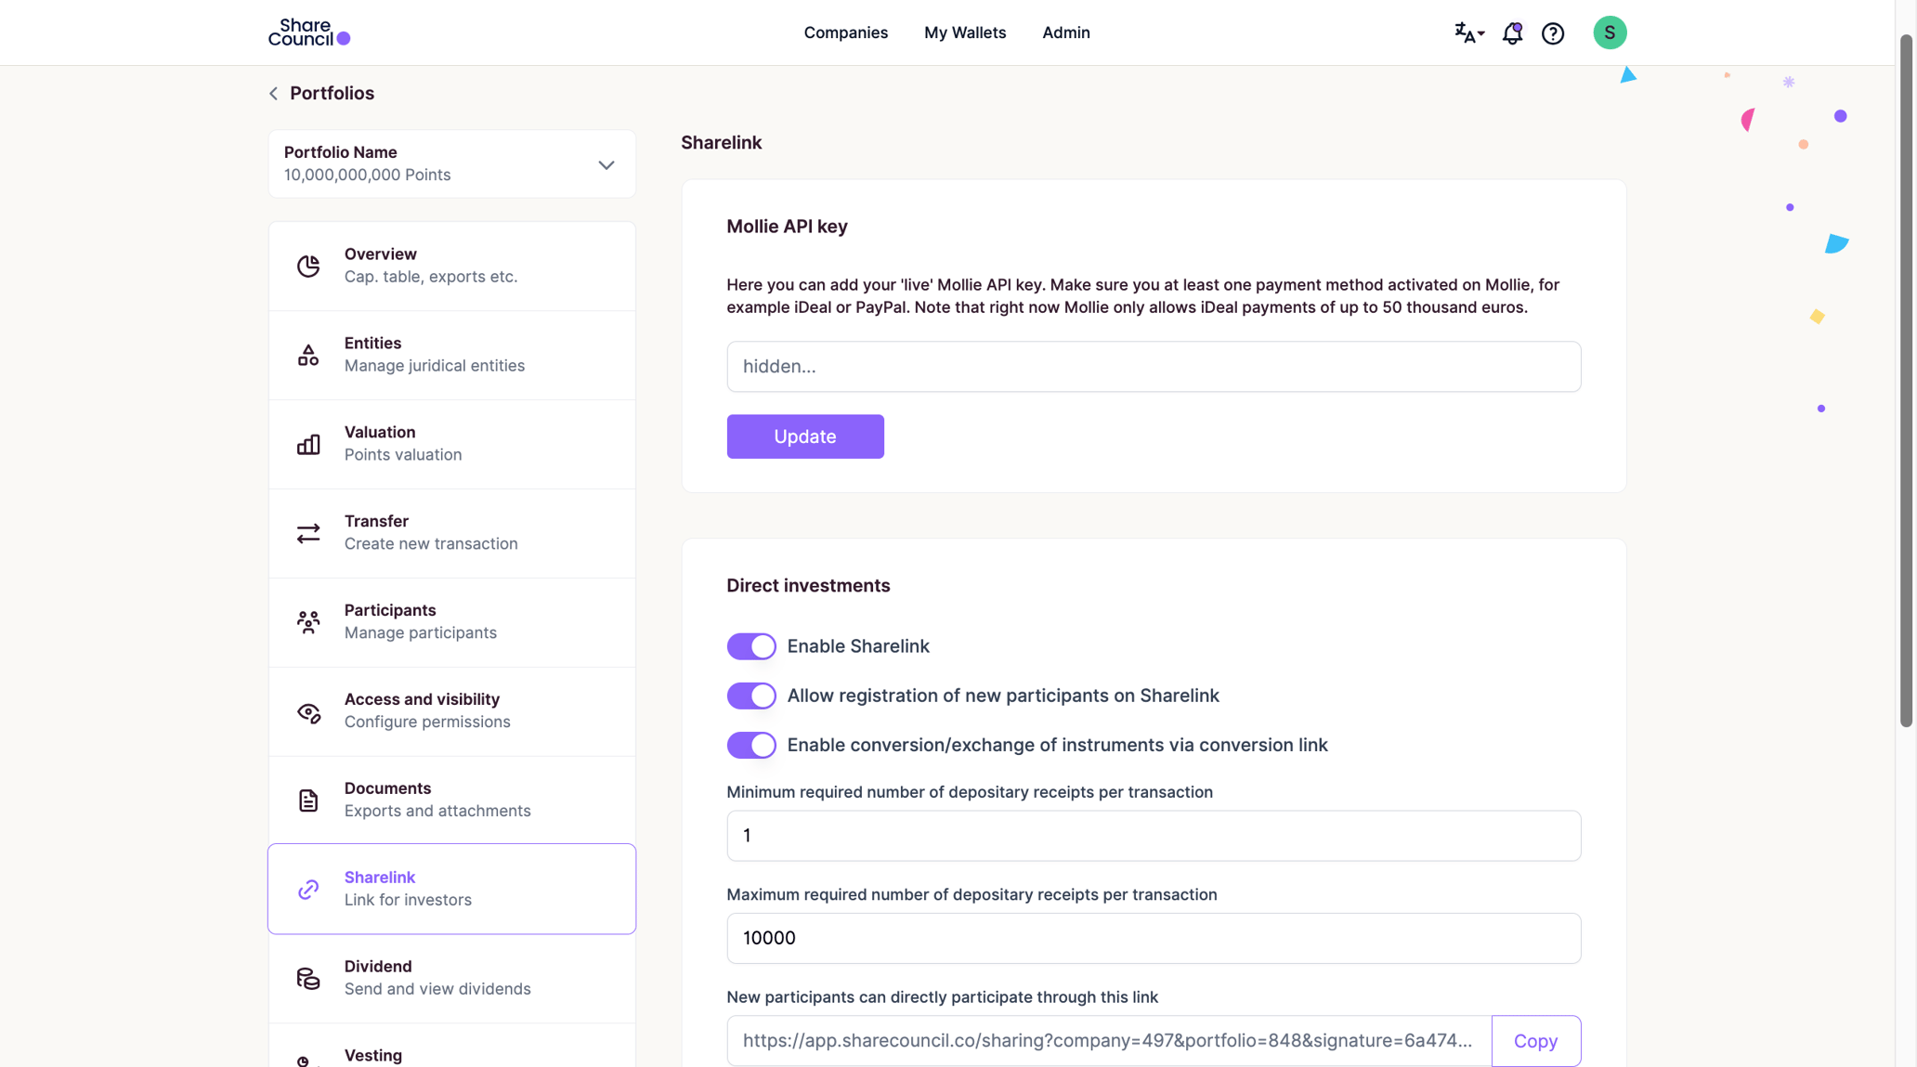Open the help question mark icon
Viewport: 1917px width, 1067px height.
[x=1553, y=33]
